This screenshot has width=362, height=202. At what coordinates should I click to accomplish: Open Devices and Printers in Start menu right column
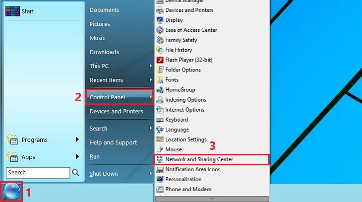coord(116,111)
